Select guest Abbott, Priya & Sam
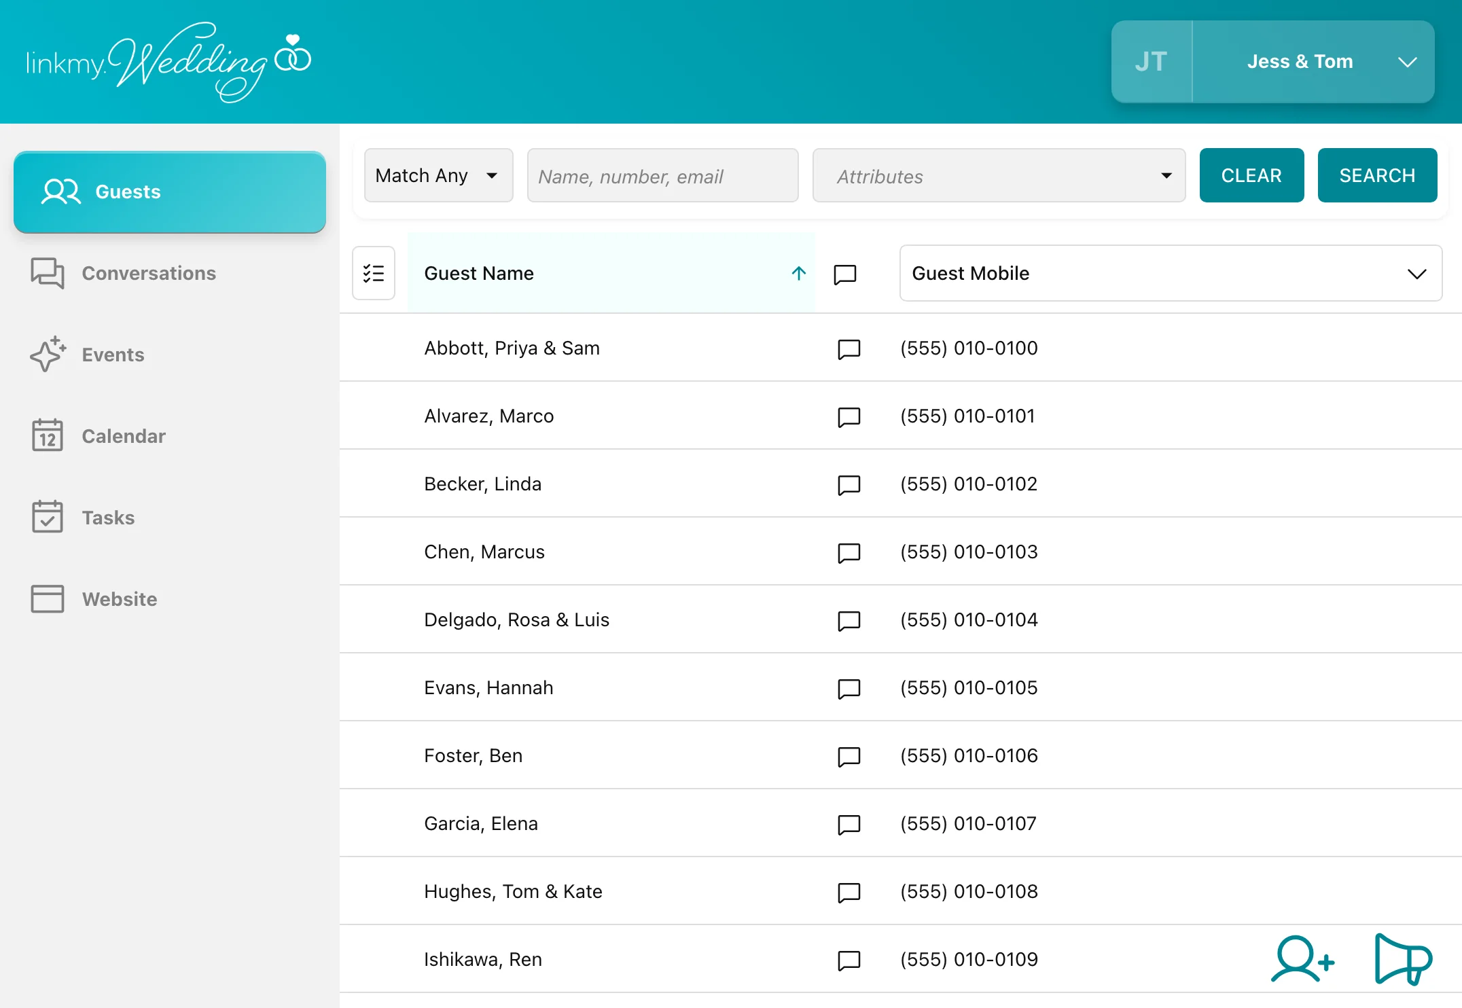 tap(512, 348)
